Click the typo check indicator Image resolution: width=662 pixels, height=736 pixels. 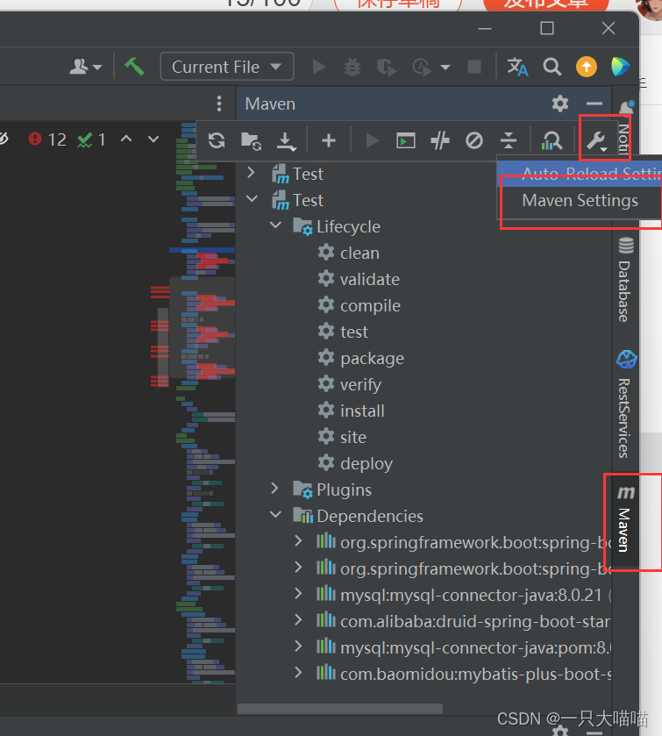tap(91, 139)
